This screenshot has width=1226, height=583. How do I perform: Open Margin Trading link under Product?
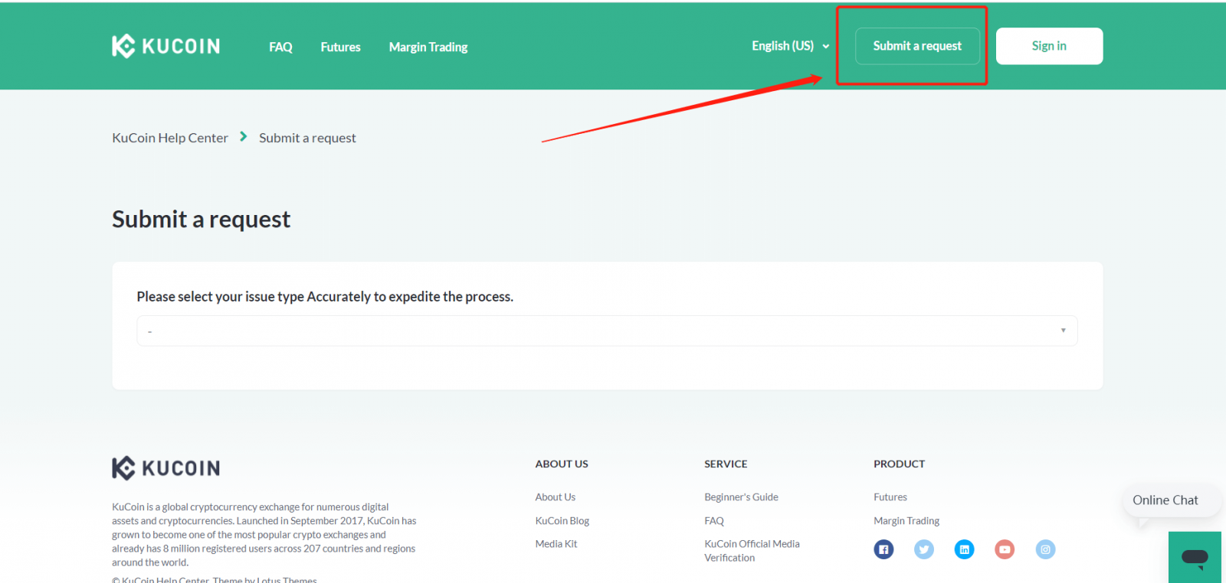click(906, 520)
